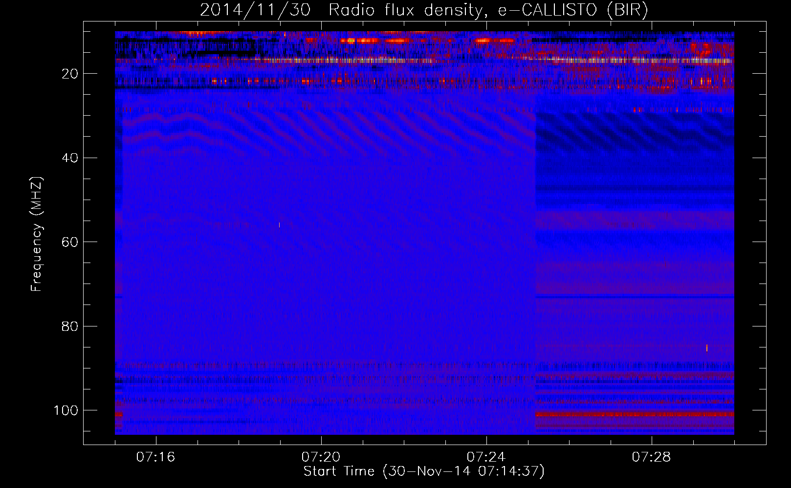Click the 07:16 time tick label
The width and height of the screenshot is (791, 488).
tap(155, 457)
